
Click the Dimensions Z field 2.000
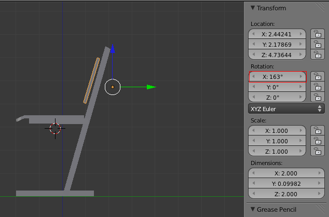click(x=286, y=194)
